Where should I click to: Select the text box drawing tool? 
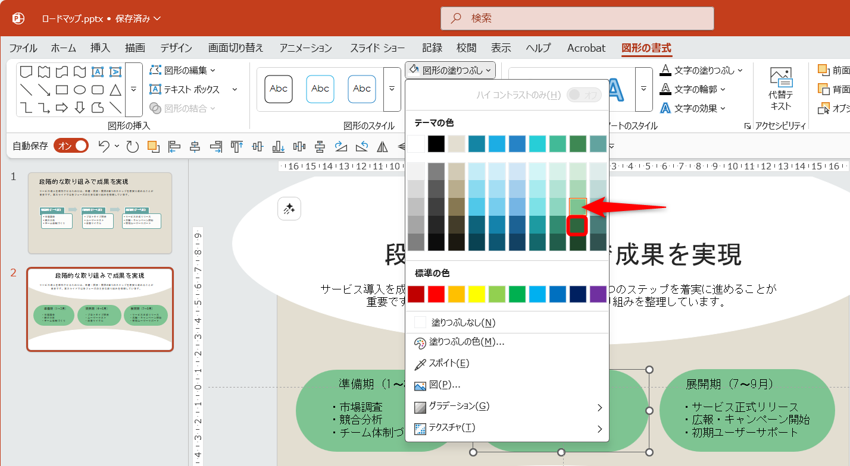click(99, 71)
